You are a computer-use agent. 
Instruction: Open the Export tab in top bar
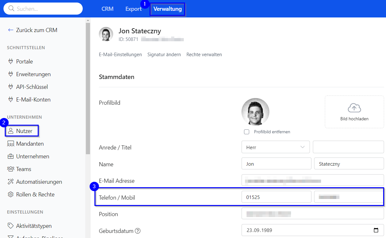click(x=133, y=9)
